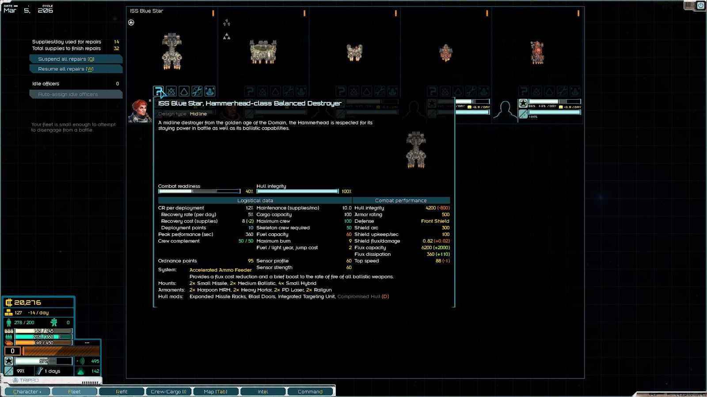The image size is (707, 397).
Task: Click the fuel drum icon beside the fuel bar
Action: pyautogui.click(x=9, y=343)
